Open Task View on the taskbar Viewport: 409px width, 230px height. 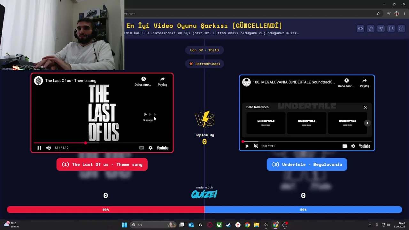(x=182, y=225)
